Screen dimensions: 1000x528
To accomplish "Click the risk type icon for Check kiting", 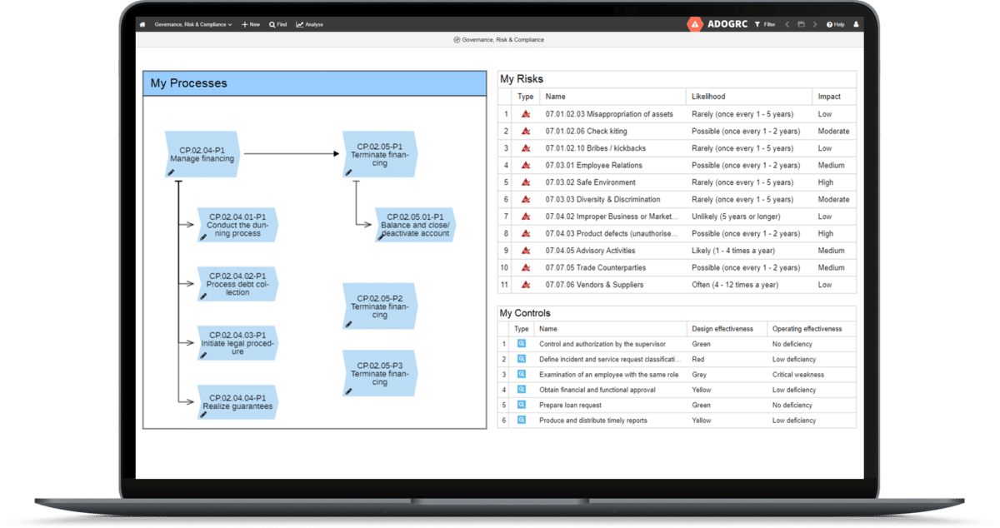I will (524, 131).
